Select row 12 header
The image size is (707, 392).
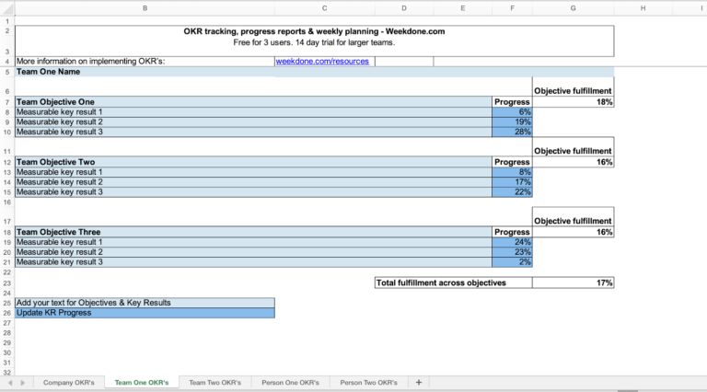coord(7,162)
